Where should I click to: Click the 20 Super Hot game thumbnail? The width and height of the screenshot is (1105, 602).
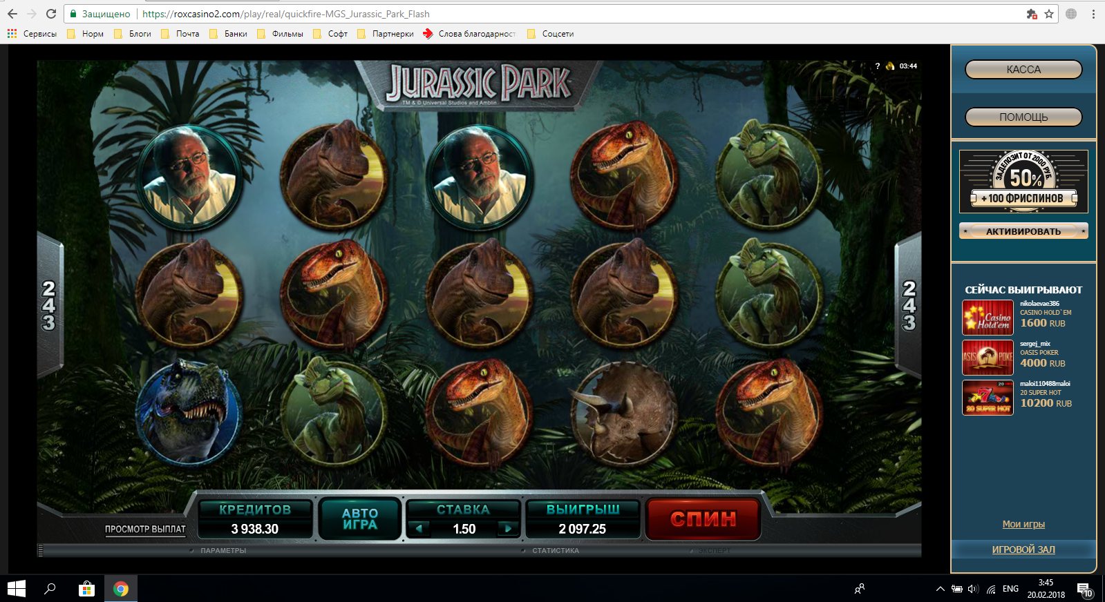[x=988, y=398]
